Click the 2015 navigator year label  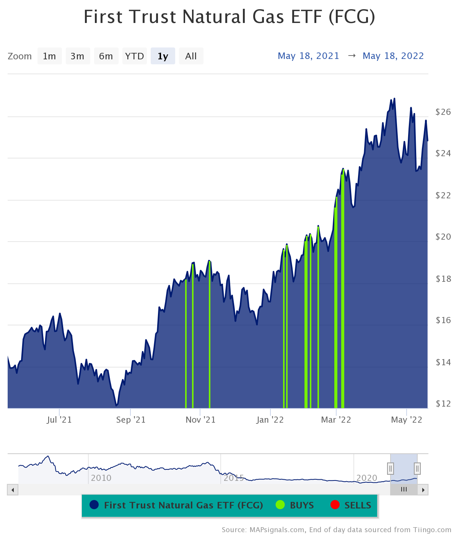tap(234, 478)
